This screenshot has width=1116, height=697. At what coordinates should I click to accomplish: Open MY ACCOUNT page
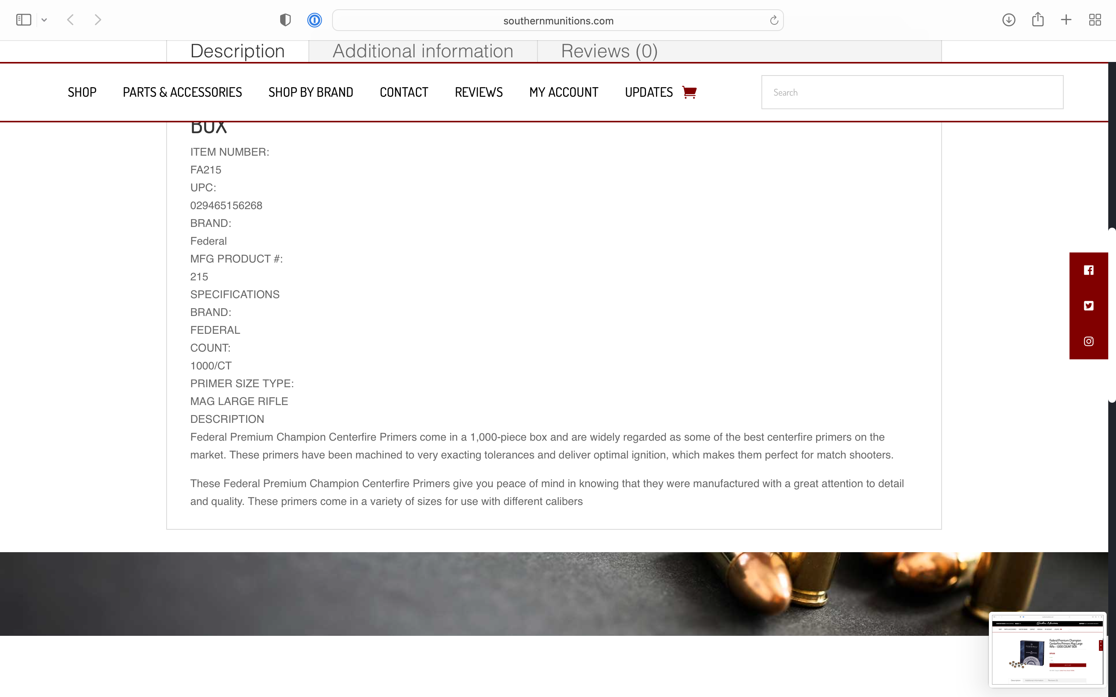tap(563, 92)
